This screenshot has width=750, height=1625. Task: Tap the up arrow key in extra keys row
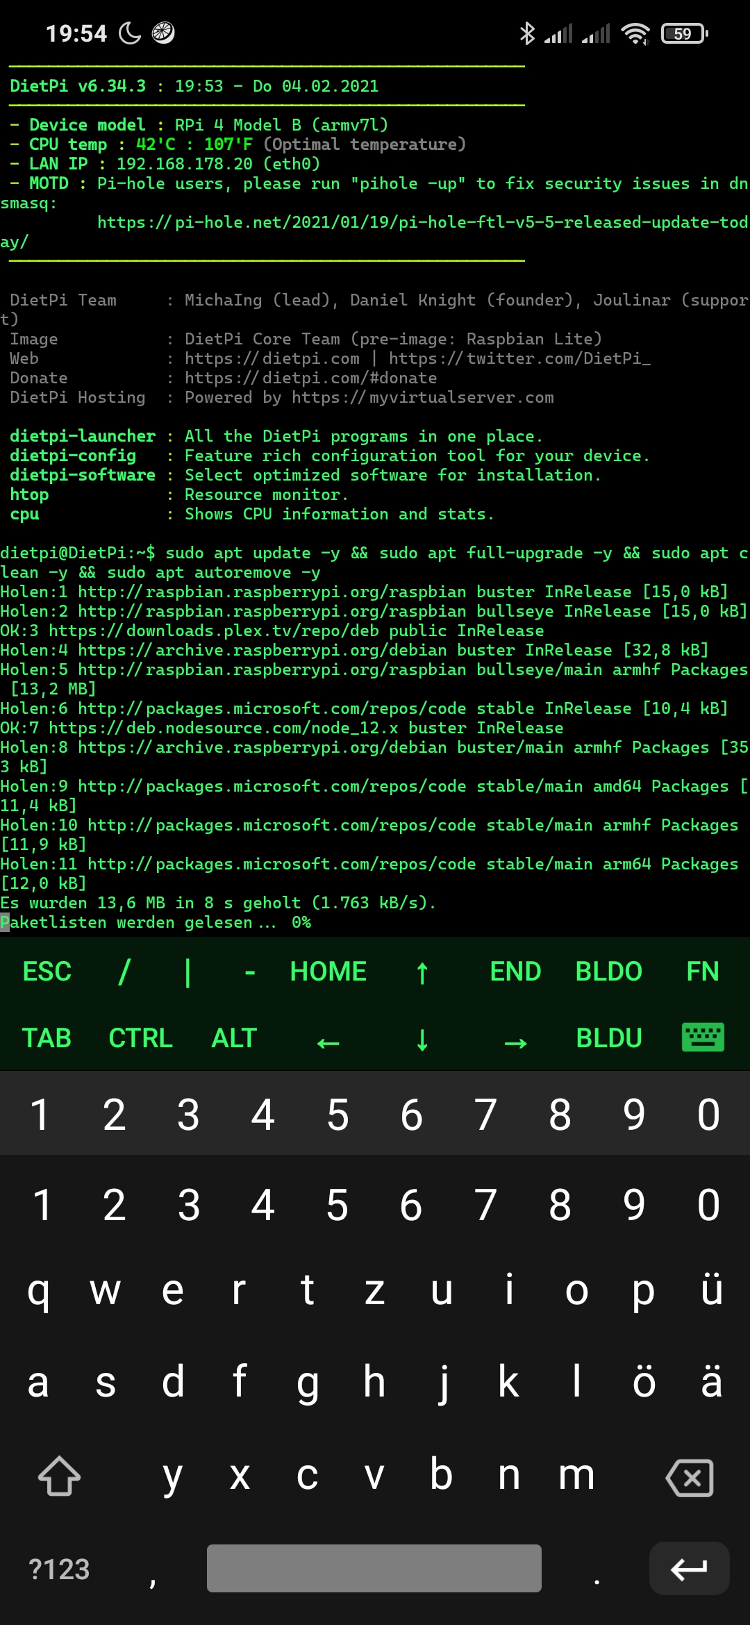point(422,972)
